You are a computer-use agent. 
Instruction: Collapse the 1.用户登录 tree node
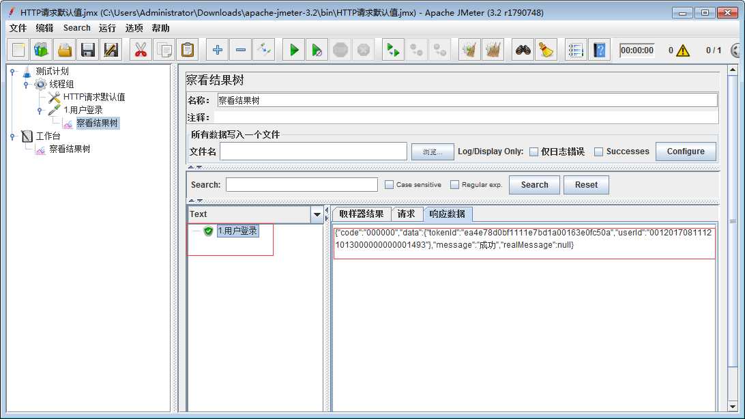tap(40, 111)
